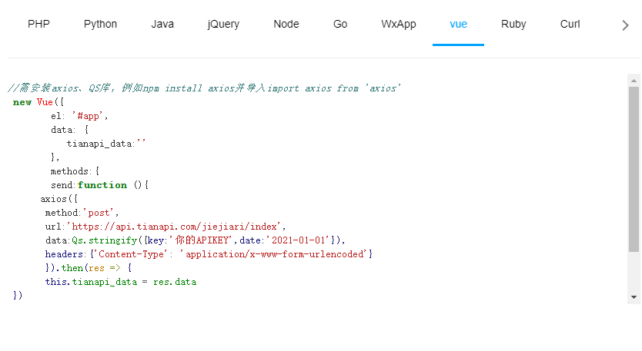Click the 'data: {' line
The width and height of the screenshot is (642, 351).
[x=69, y=130]
